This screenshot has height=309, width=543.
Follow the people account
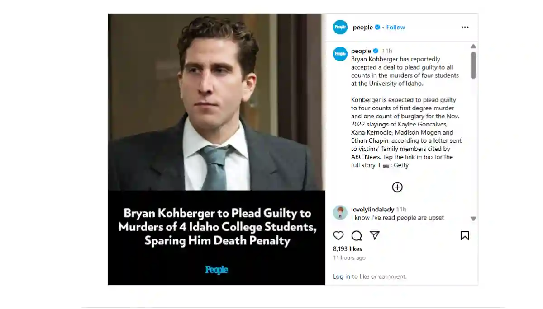[x=395, y=27]
